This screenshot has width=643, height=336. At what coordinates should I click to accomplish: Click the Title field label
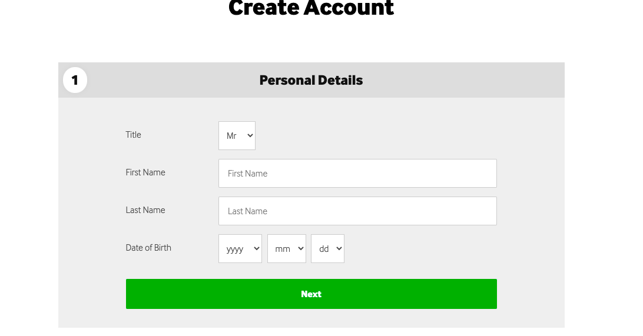click(133, 135)
